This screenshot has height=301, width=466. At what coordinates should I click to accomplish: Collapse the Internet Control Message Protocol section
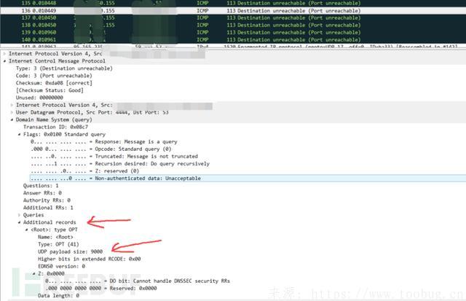tap(5, 61)
